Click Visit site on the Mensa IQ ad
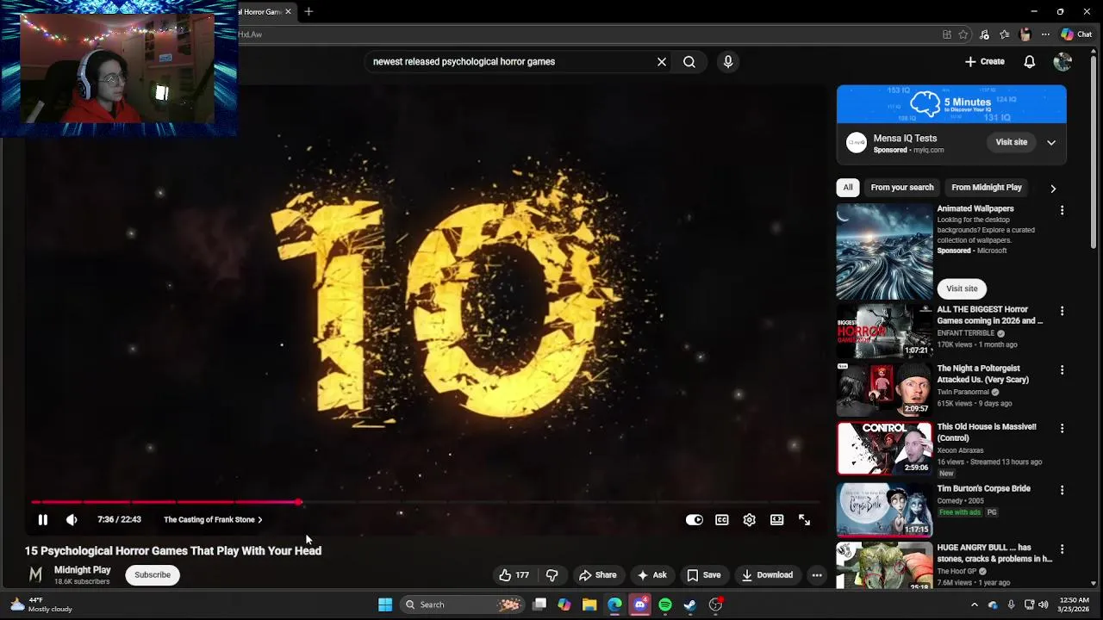The height and width of the screenshot is (620, 1103). (1012, 142)
